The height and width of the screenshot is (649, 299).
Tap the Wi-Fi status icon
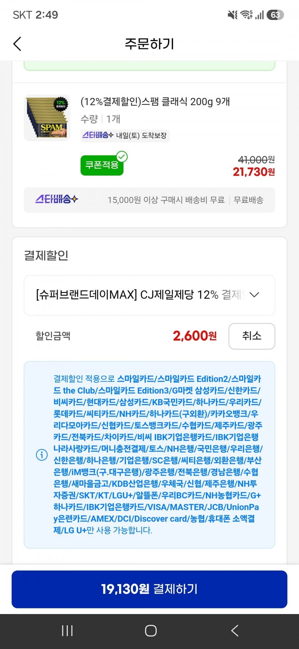(x=246, y=15)
